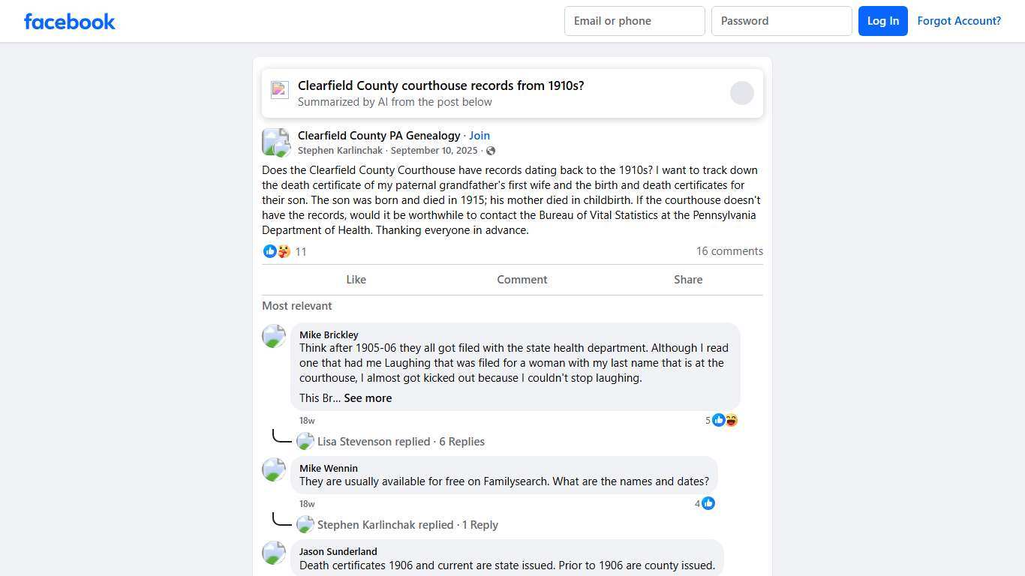Click Mike Wennin's profile avatar
This screenshot has height=576, width=1025.
[274, 469]
